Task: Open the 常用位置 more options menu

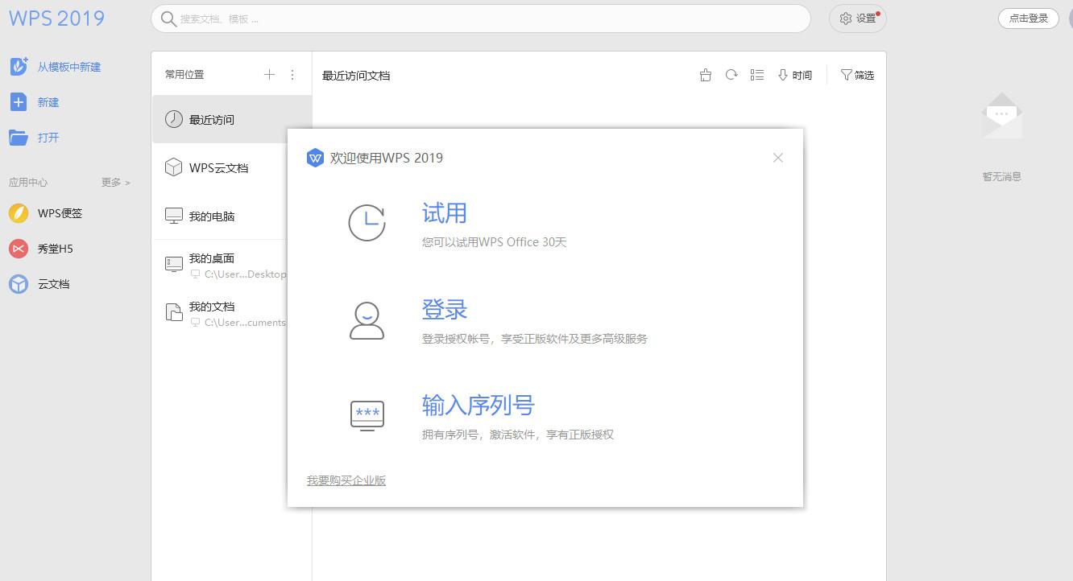Action: pos(292,74)
